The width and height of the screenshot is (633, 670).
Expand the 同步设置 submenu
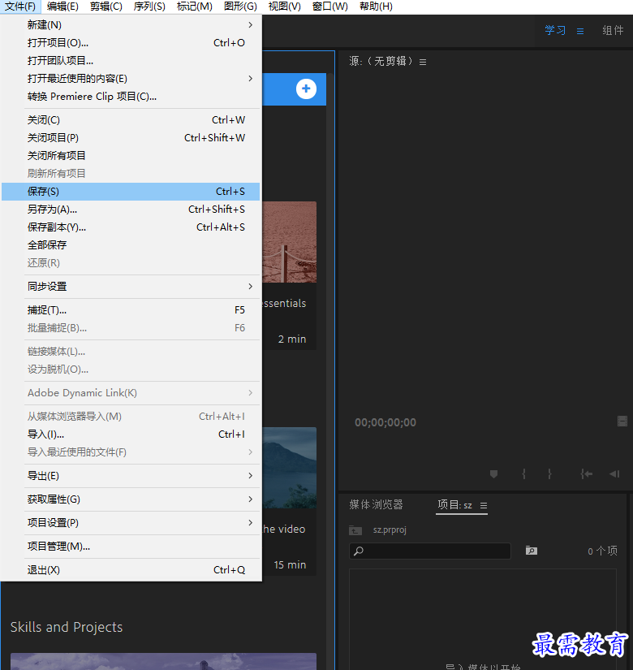coord(131,287)
